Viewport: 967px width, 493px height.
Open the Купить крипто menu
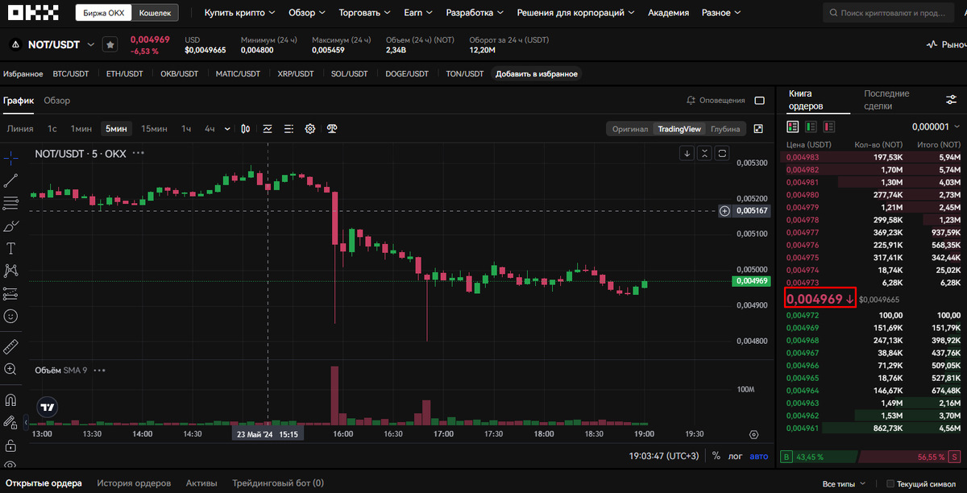coord(239,13)
